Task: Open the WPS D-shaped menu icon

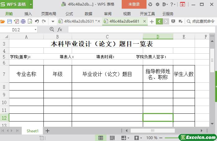Action: pyautogui.click(x=165, y=4)
